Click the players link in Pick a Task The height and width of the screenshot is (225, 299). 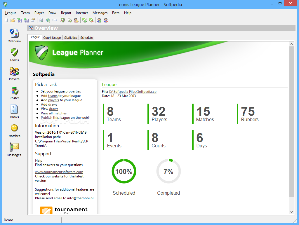pyautogui.click(x=54, y=100)
